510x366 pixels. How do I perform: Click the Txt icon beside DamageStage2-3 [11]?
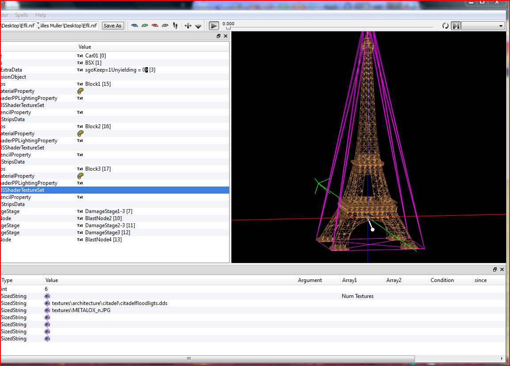click(80, 225)
